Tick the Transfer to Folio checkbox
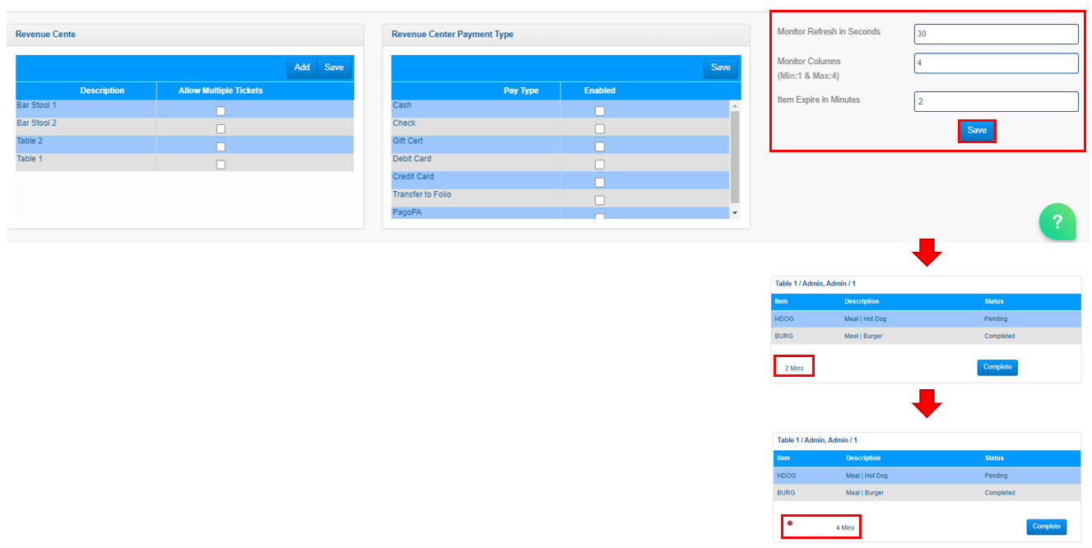 tap(599, 200)
